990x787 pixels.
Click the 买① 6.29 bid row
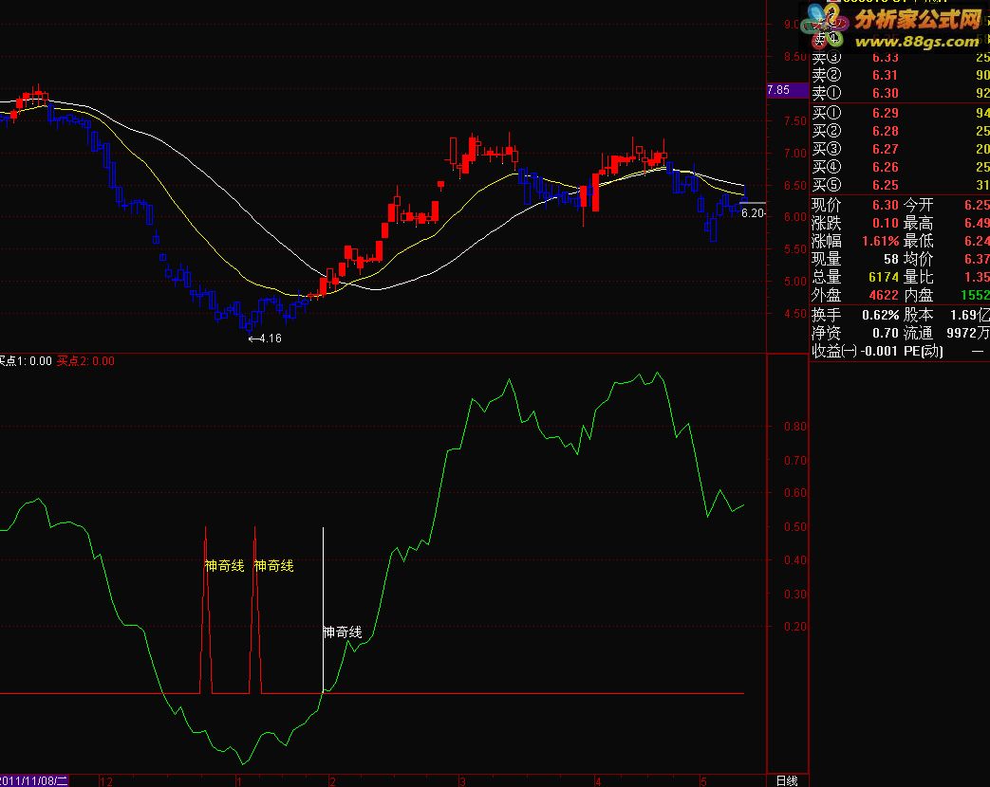coord(900,113)
